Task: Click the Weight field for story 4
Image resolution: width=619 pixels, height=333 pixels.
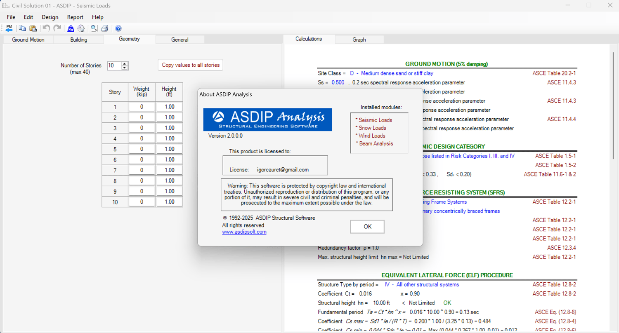Action: pyautogui.click(x=142, y=138)
